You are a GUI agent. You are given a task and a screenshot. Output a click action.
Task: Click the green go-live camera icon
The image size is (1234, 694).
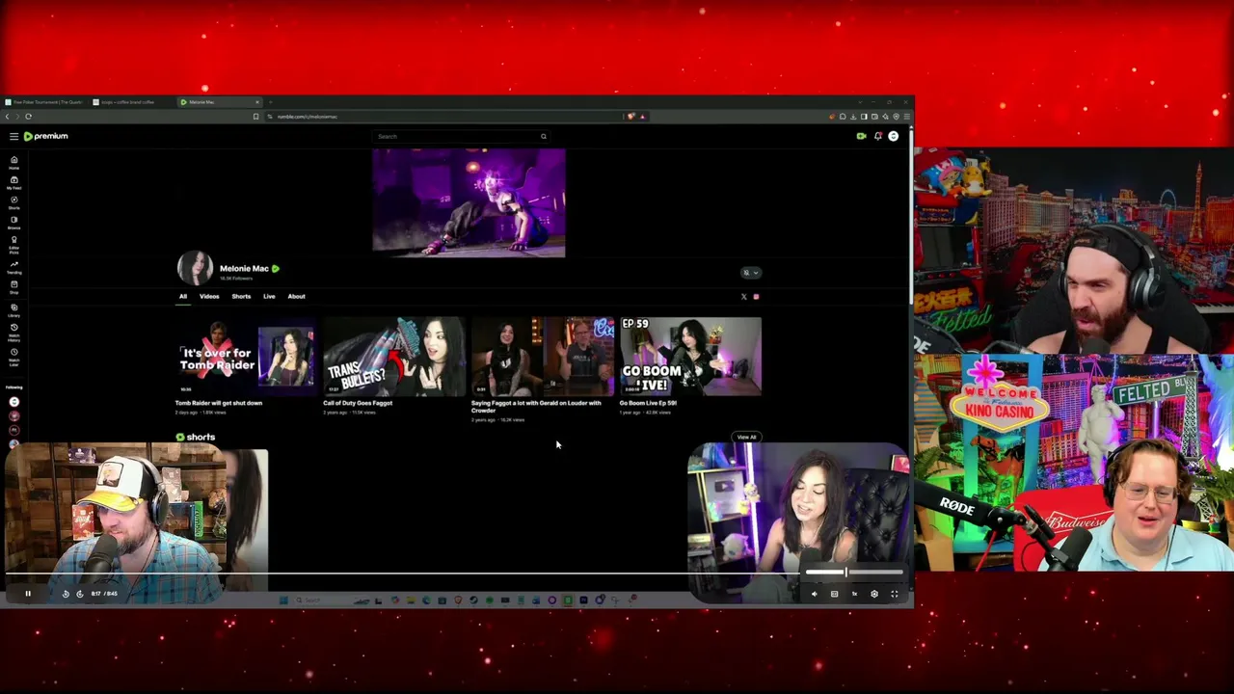tap(861, 136)
